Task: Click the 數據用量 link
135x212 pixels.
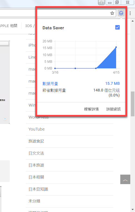Action: pyautogui.click(x=50, y=84)
